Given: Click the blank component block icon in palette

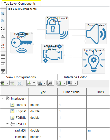Looking at the screenshot, I should (3, 57).
